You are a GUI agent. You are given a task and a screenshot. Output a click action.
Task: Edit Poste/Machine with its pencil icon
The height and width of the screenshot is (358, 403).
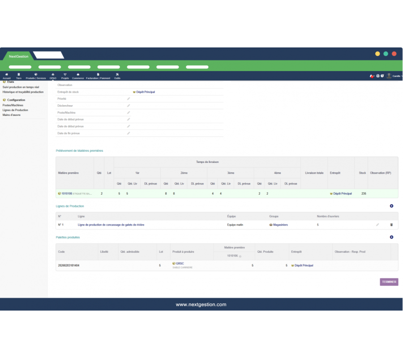point(129,112)
